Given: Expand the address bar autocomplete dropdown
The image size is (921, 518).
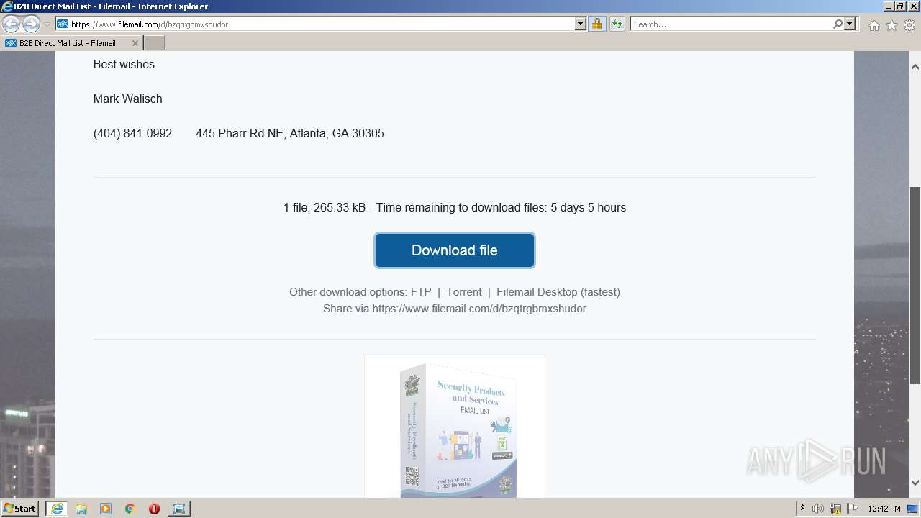Looking at the screenshot, I should pyautogui.click(x=581, y=24).
